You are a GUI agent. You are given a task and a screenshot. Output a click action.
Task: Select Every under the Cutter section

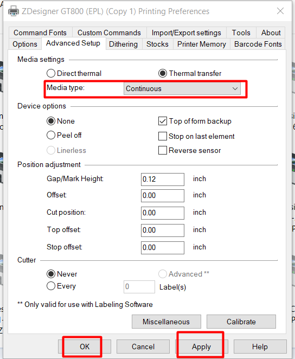point(51,286)
